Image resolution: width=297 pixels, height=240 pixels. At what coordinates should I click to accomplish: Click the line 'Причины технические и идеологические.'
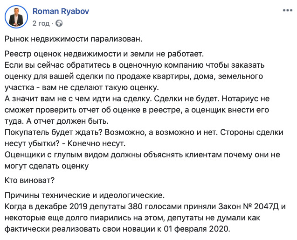point(85,195)
